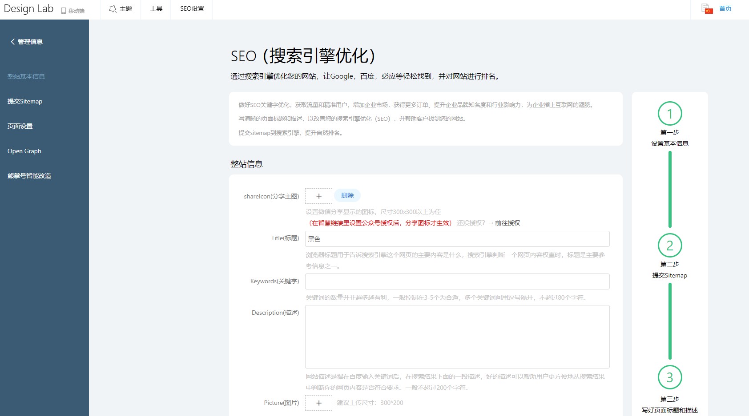The height and width of the screenshot is (416, 749).
Task: Click the 删除 button for shareIcon
Action: pyautogui.click(x=347, y=195)
